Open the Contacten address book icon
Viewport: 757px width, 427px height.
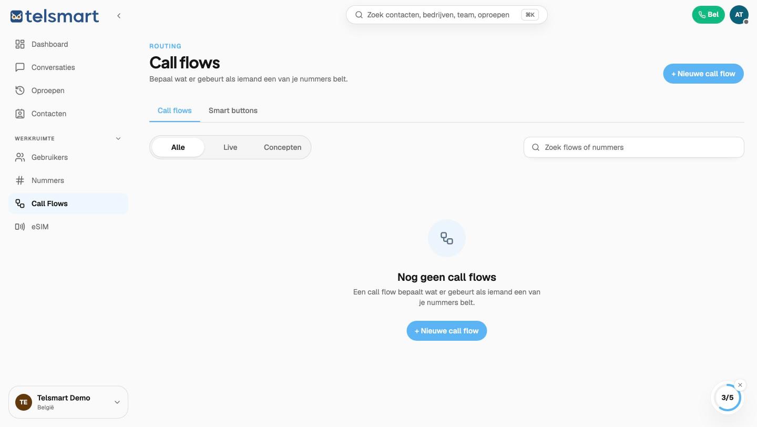point(20,114)
